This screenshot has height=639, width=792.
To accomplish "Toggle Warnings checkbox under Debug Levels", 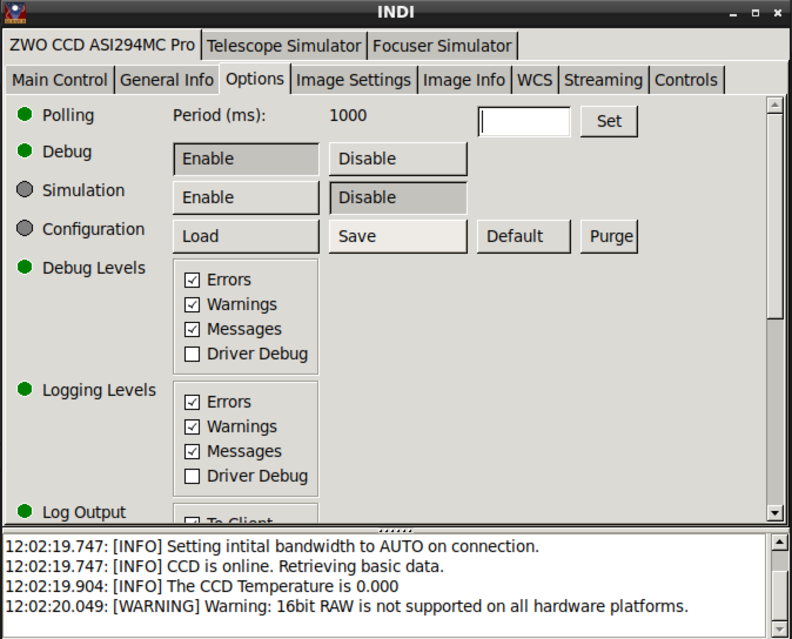I will tap(192, 305).
